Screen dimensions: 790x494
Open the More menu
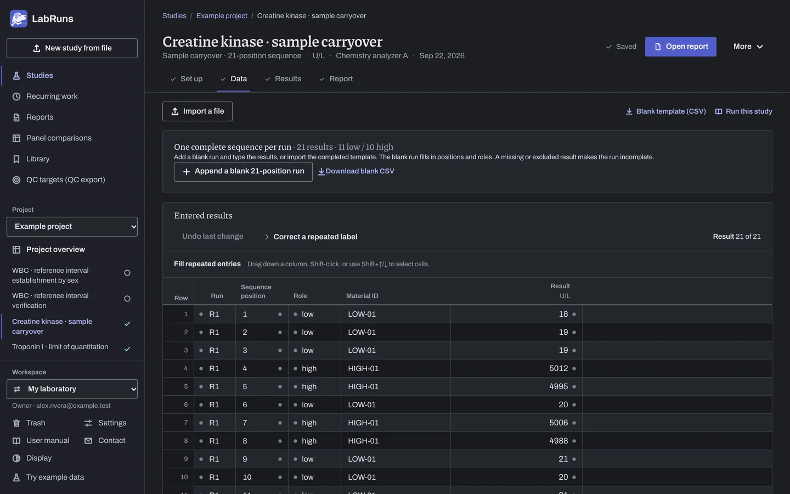tap(748, 47)
